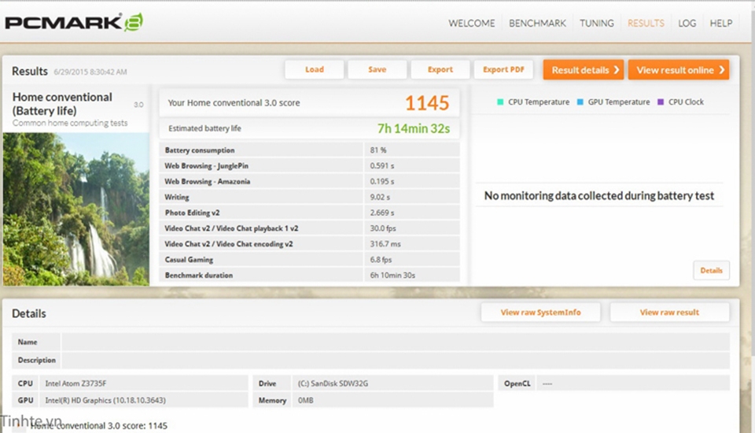Image resolution: width=755 pixels, height=433 pixels.
Task: Click the waterfall benchmark thumbnail image
Action: [x=75, y=209]
